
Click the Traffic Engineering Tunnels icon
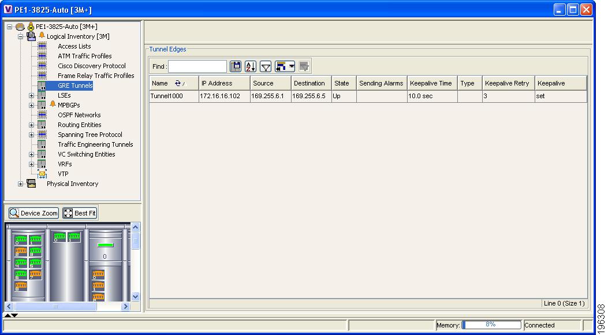click(x=42, y=144)
